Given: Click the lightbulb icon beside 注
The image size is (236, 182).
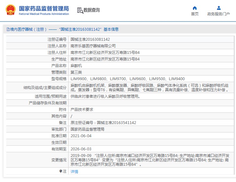Looking at the screenshot, I should [61, 171].
